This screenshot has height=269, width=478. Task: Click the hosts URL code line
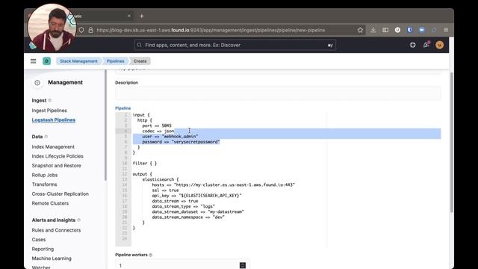[x=223, y=185]
